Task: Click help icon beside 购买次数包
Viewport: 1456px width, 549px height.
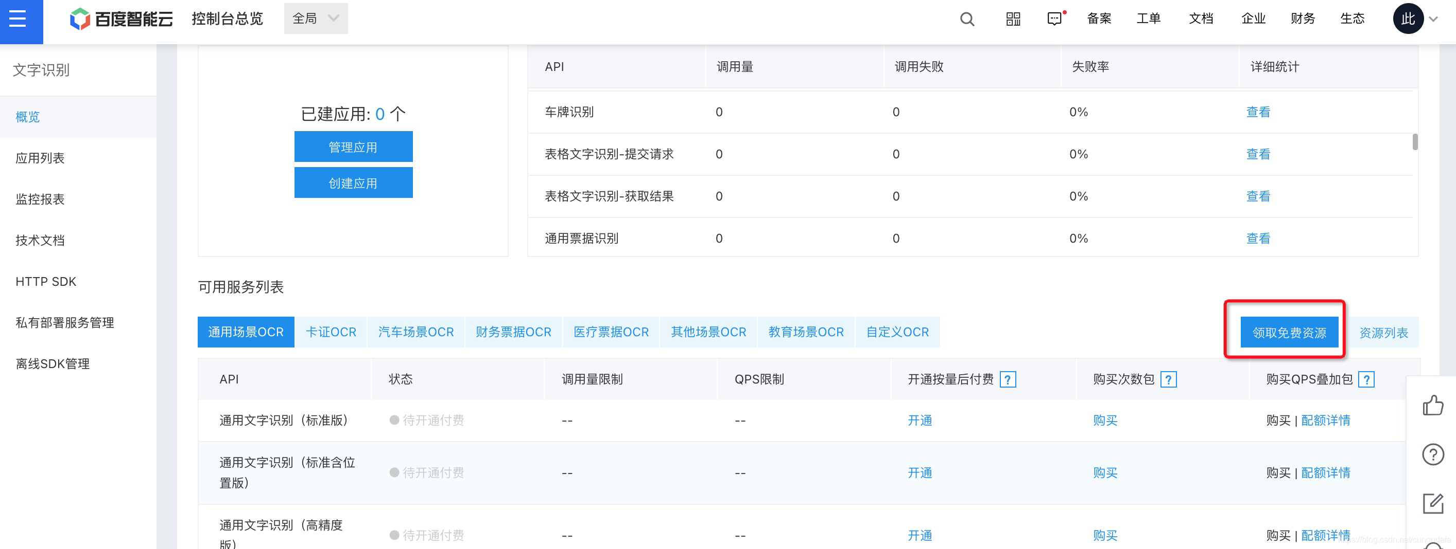Action: (x=1168, y=379)
